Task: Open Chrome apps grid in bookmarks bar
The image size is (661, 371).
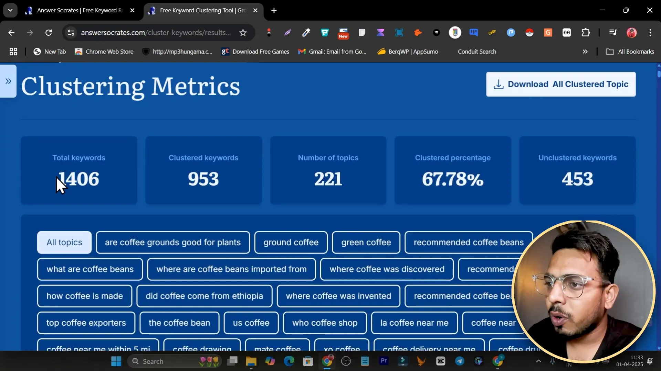Action: click(13, 52)
